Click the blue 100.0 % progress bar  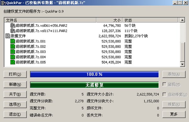94,74
